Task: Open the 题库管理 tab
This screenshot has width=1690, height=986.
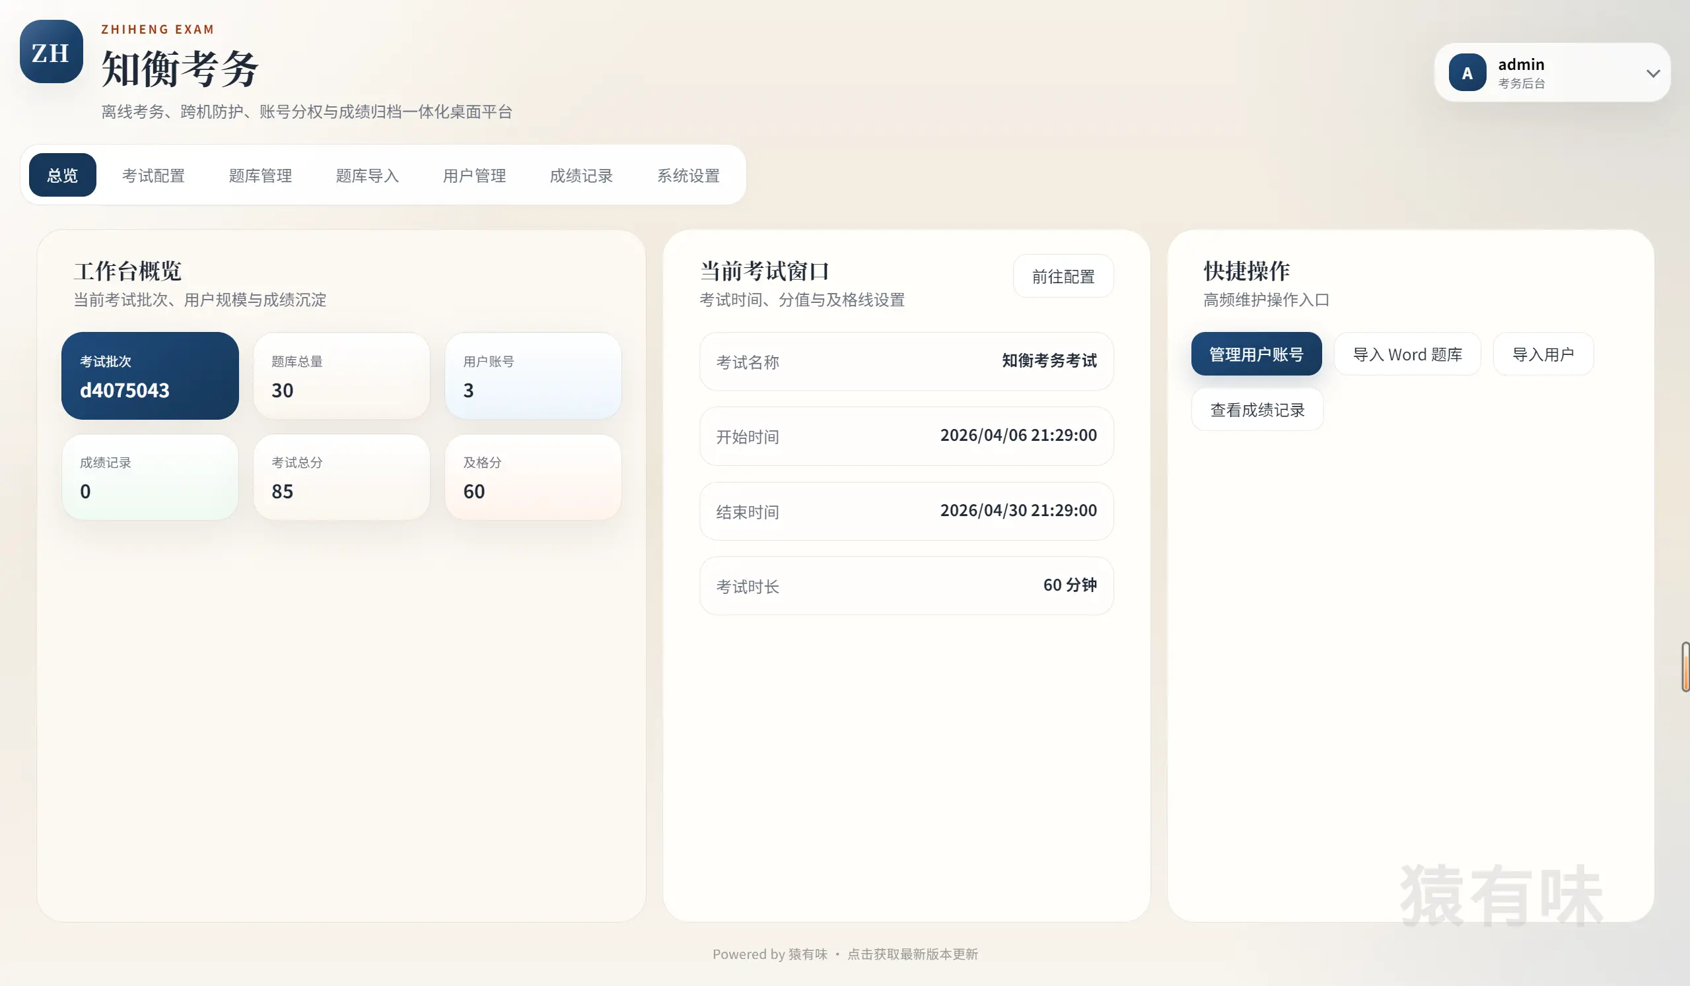Action: [260, 175]
